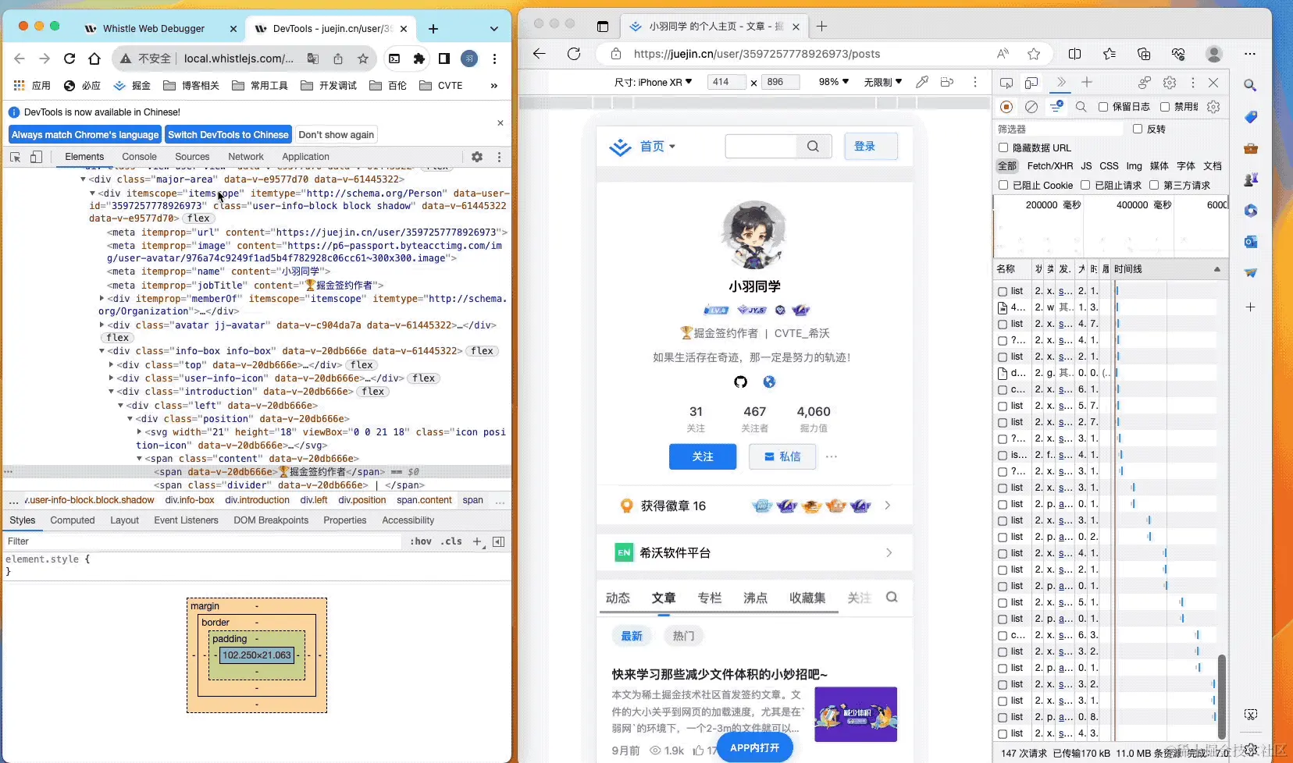1293x763 pixels.
Task: Switch to Console tab in Chrome DevTools
Action: 139,157
